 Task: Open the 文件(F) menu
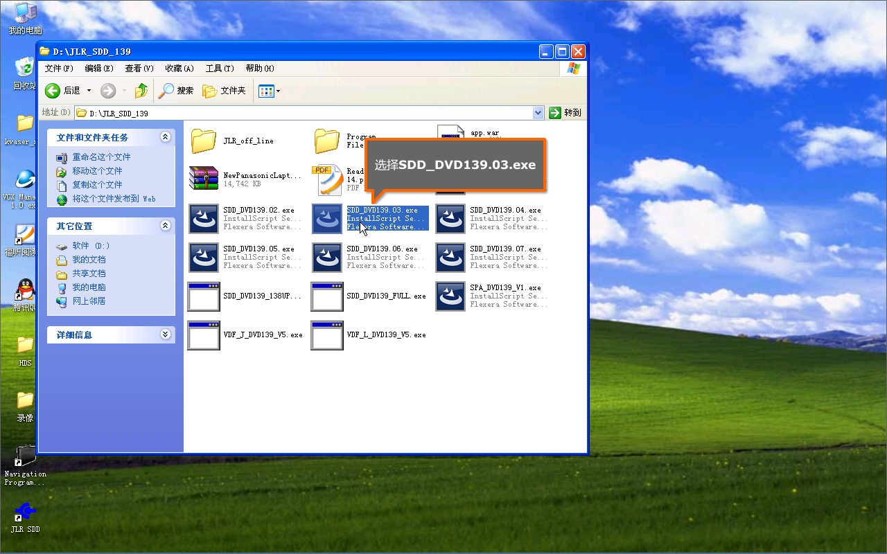[x=59, y=68]
